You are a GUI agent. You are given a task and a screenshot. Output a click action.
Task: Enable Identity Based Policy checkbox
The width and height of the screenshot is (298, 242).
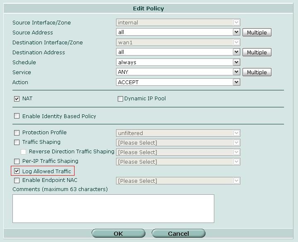click(17, 116)
